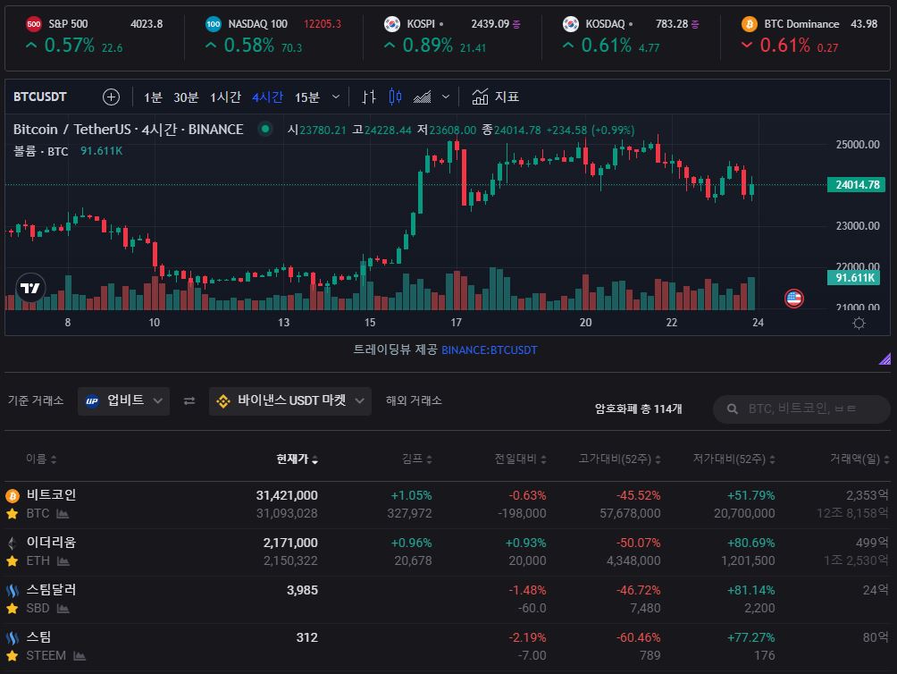Click the 24014.78 current price label
Screen dimensions: 897x674
click(x=857, y=185)
